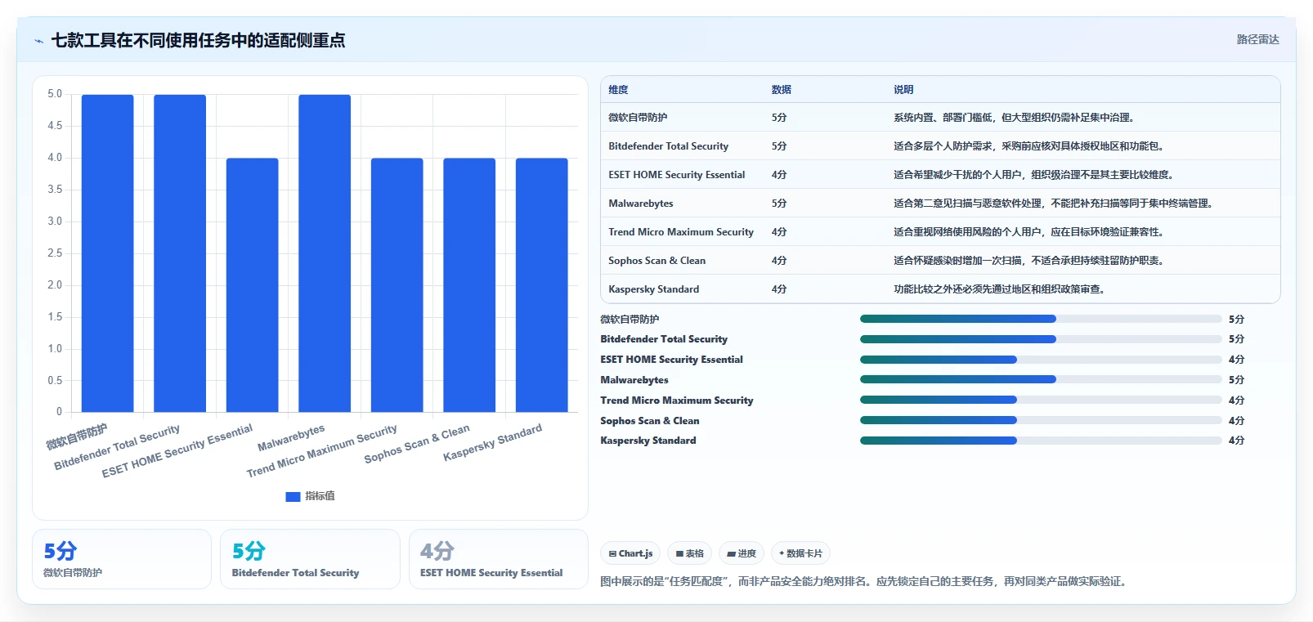Viewport: 1313px width, 622px height.
Task: Click the title 七款工具在不同使用任务中的适配侧重点
Action: click(x=199, y=40)
